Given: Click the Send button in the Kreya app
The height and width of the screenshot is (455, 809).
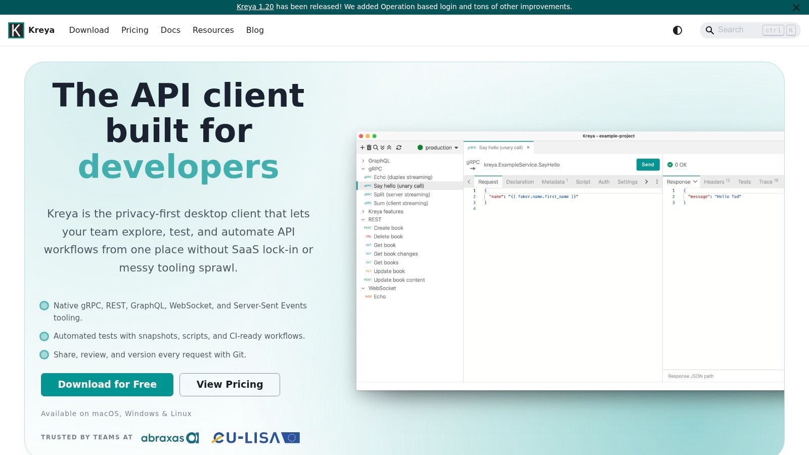Looking at the screenshot, I should [x=648, y=165].
